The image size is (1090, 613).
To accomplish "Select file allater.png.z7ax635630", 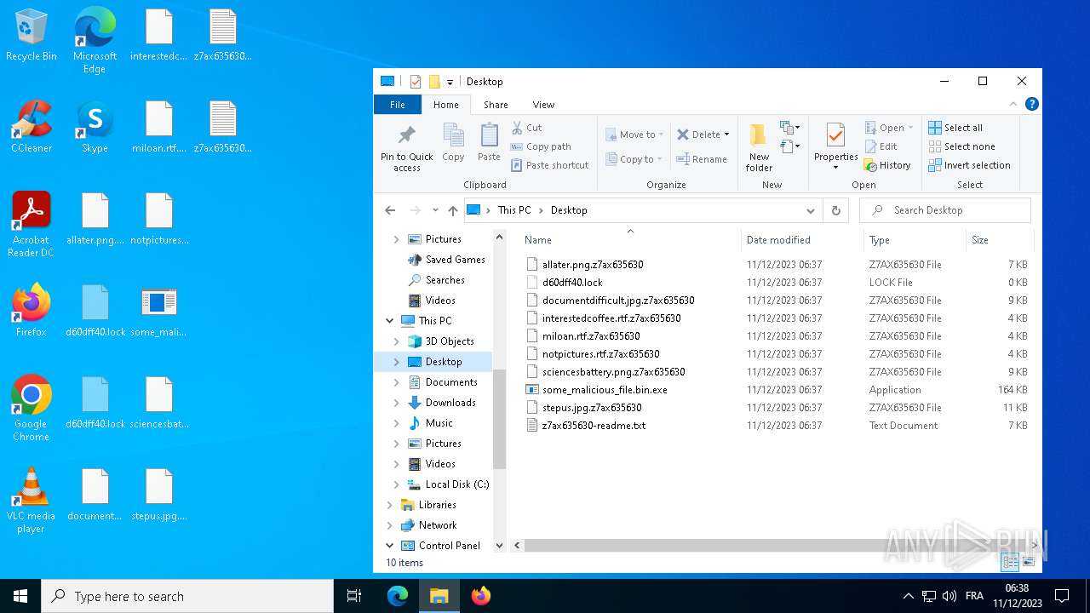I will pos(593,265).
